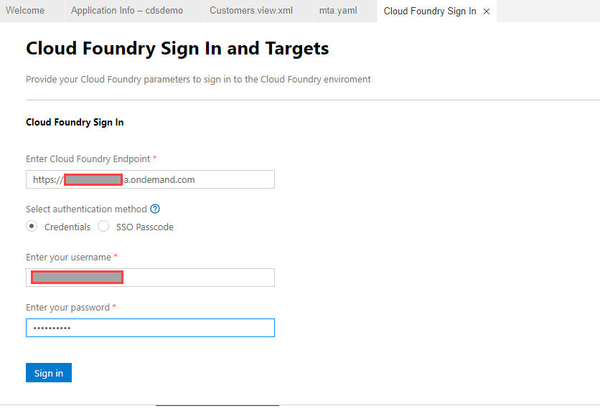Click the SSO Passcode label text
The height and width of the screenshot is (411, 600).
(x=145, y=227)
